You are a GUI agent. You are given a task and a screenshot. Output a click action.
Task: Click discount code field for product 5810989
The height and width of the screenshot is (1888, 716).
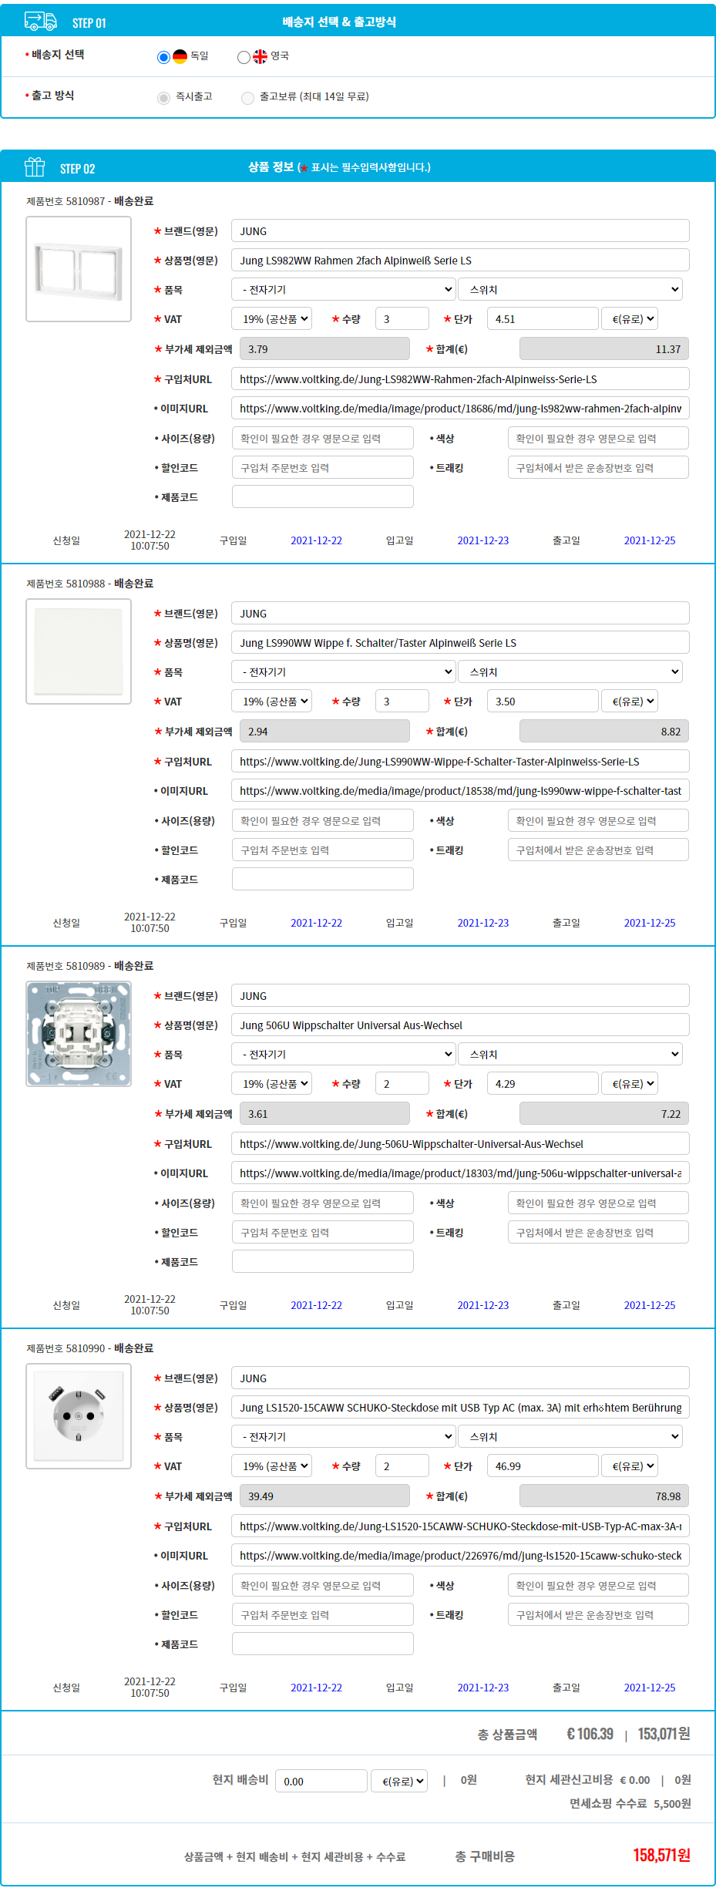(x=322, y=1232)
